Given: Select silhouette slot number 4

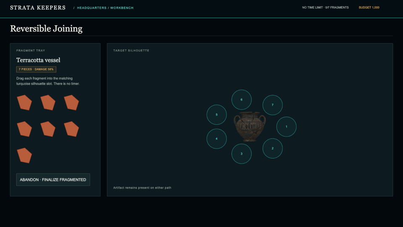Looking at the screenshot, I should tap(217, 139).
